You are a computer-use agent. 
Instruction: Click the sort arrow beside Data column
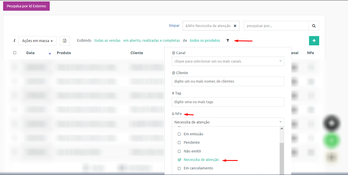(x=50, y=54)
